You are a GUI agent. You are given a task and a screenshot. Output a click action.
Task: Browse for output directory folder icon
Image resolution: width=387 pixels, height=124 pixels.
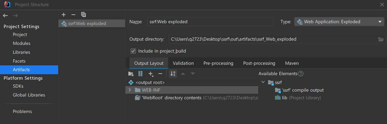(x=381, y=39)
